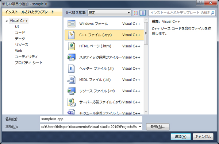
Task: Click the スタティック探索ファイル template icon
Action: (72, 57)
